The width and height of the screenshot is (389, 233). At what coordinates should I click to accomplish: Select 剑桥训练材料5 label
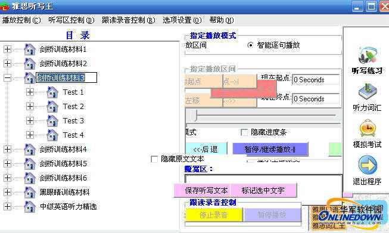coord(63,164)
